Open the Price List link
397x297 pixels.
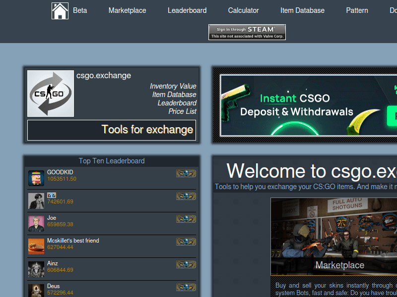point(183,111)
